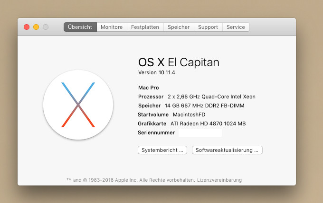Screen dimensions: 323x203
Task: Select the 14 GB 667 MHz DDR2 memory value
Action: tap(205, 106)
